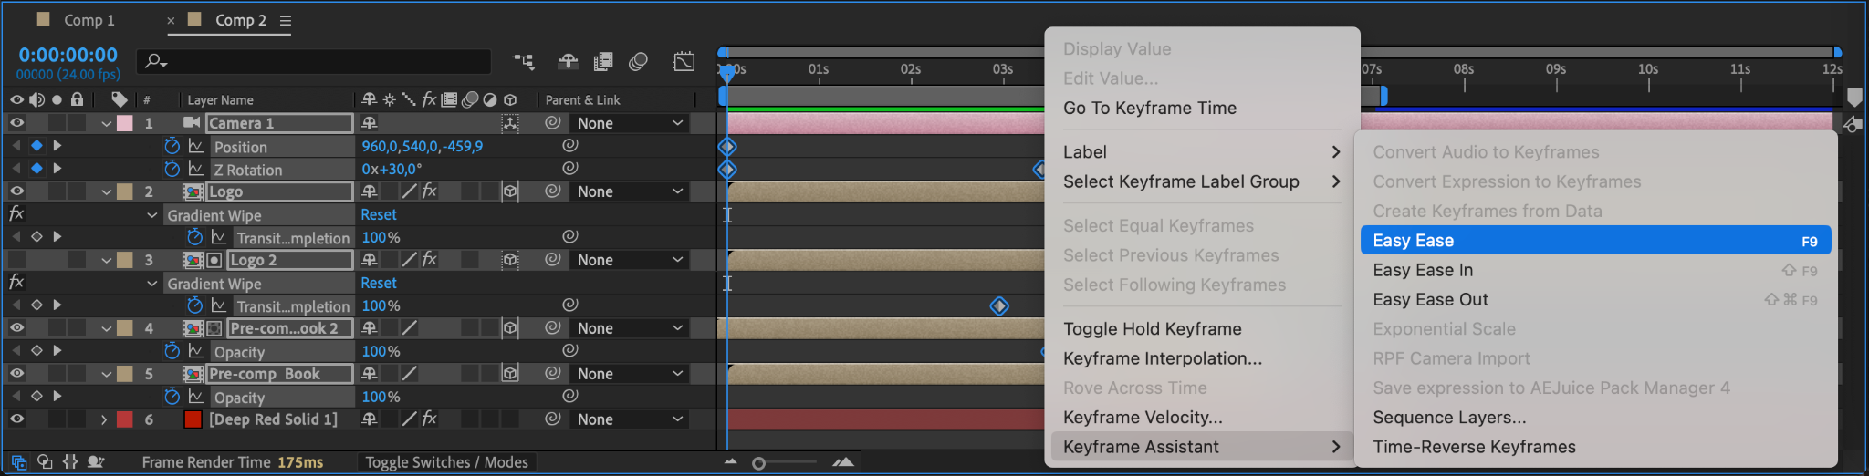Screen dimensions: 1869x476
Task: Toggle the 3D Layer switch for Logo
Action: [x=510, y=191]
